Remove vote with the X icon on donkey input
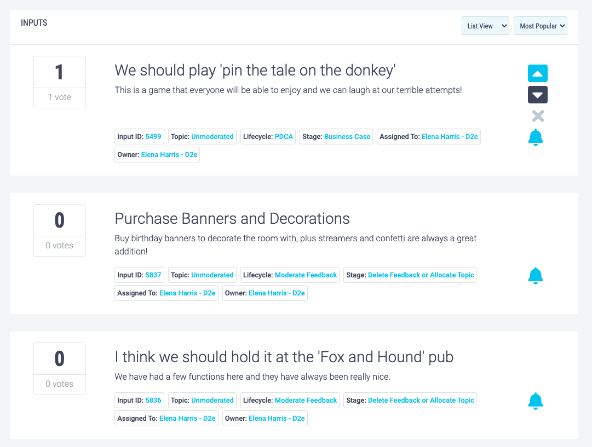The height and width of the screenshot is (447, 592). click(x=538, y=116)
